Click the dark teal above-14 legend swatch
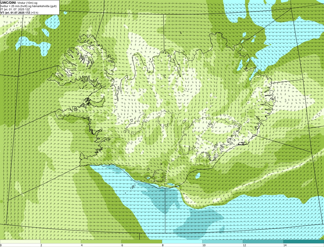 tap(304, 242)
